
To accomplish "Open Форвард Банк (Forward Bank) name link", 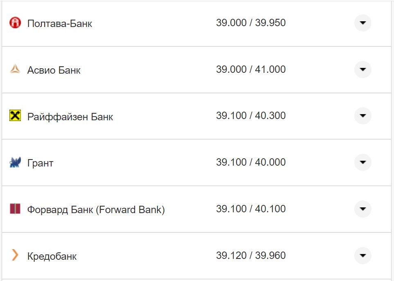I will pos(96,210).
